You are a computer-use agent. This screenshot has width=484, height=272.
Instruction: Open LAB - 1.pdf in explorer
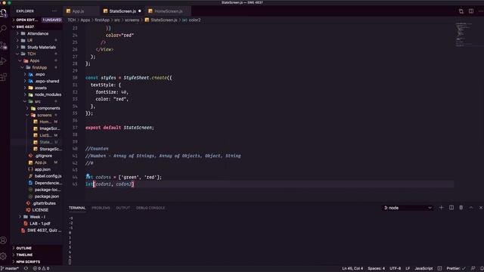(x=37, y=224)
